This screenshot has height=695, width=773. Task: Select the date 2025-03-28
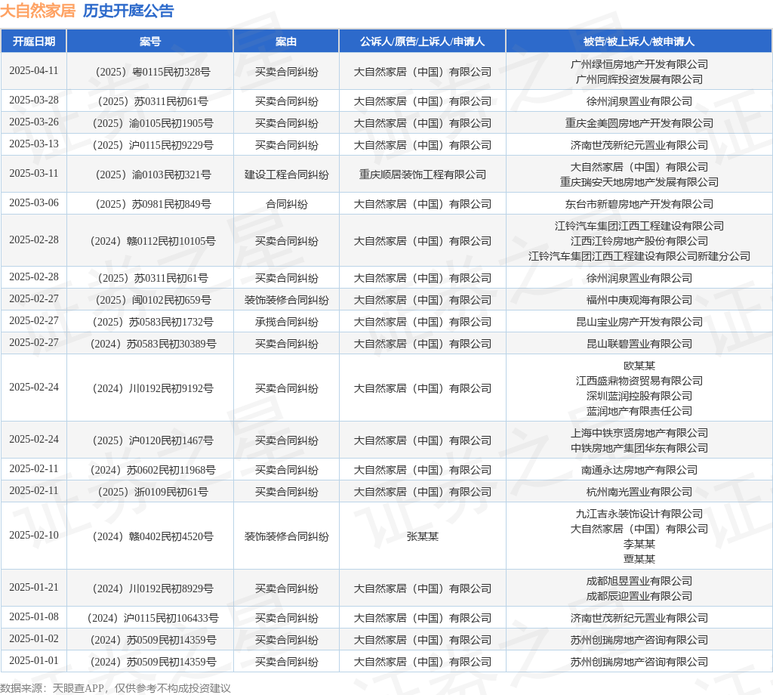point(33,100)
